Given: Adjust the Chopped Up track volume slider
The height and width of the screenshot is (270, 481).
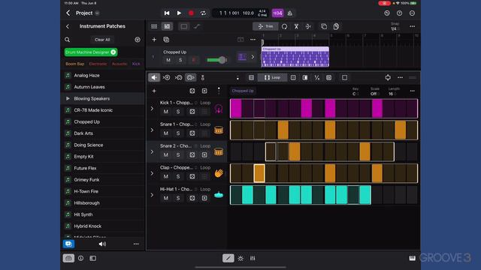Looking at the screenshot, I should point(217,60).
